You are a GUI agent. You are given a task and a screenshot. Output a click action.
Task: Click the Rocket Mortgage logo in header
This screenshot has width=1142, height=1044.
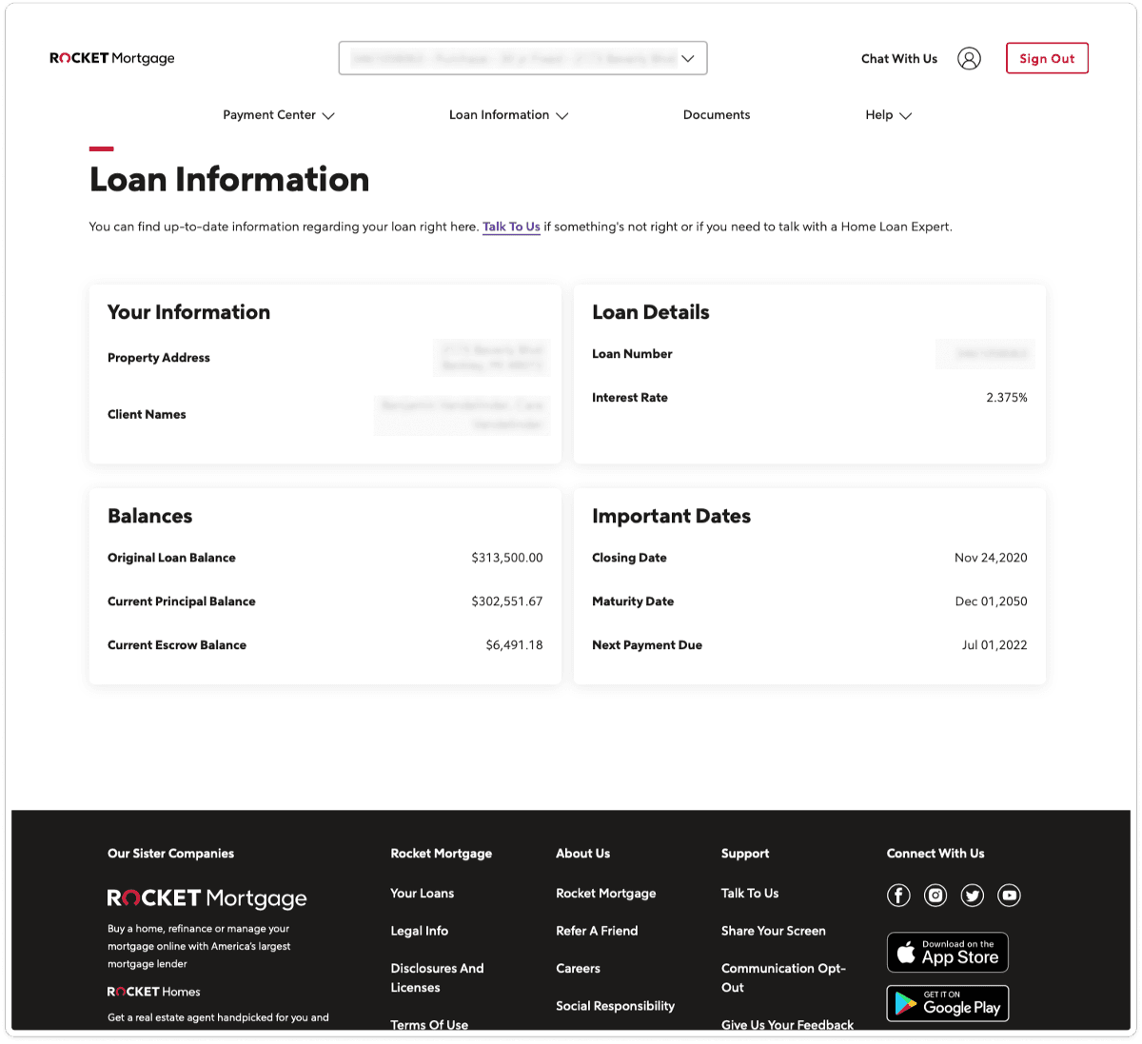pos(112,58)
